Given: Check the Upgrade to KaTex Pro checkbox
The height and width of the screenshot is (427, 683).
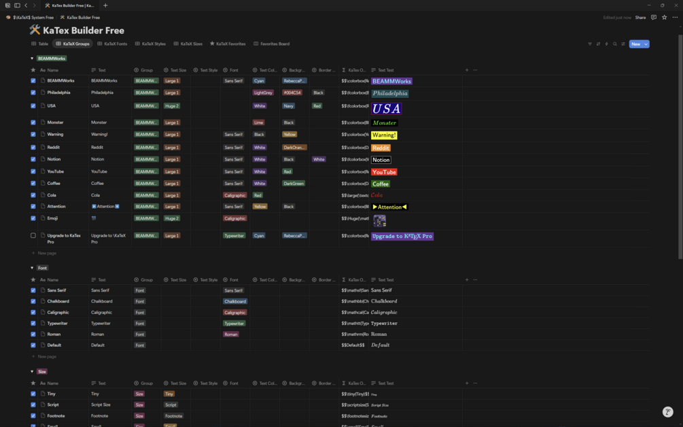Looking at the screenshot, I should pos(33,235).
